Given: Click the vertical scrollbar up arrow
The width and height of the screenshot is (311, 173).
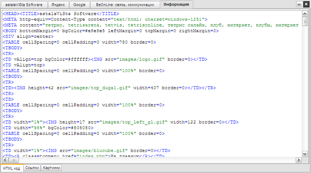Looking at the screenshot, I should [x=305, y=14].
